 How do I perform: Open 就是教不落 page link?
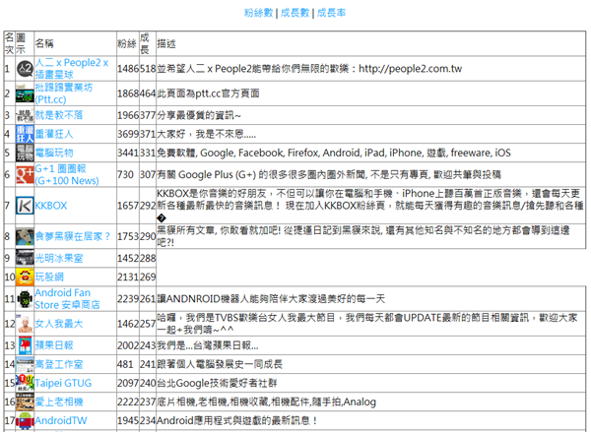59,115
